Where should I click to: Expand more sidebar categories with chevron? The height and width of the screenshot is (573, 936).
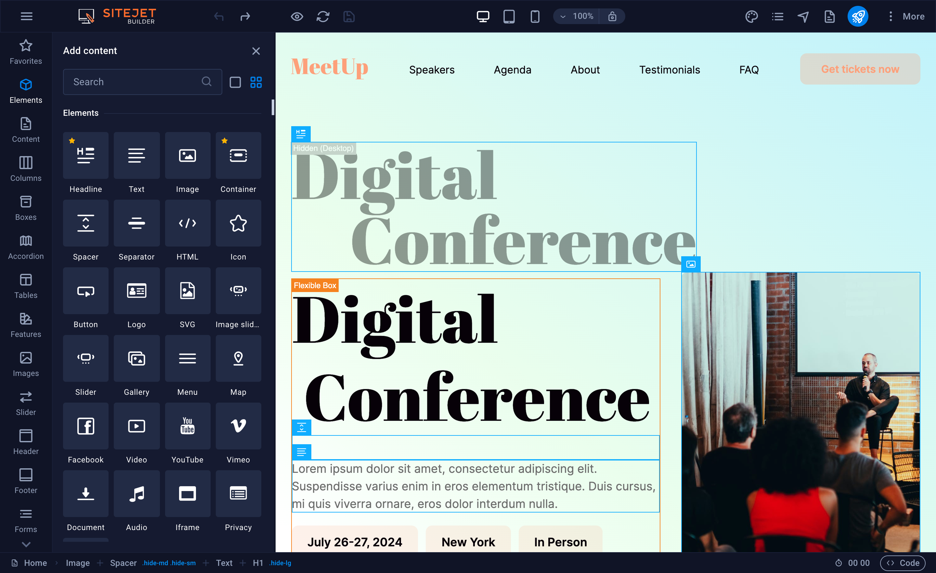tap(26, 544)
